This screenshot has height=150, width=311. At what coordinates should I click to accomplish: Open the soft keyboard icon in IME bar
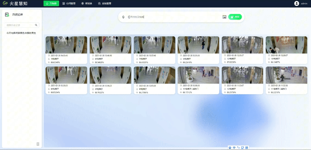[243, 148]
